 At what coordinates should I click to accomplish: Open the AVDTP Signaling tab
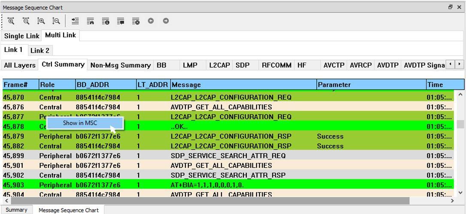coord(424,65)
